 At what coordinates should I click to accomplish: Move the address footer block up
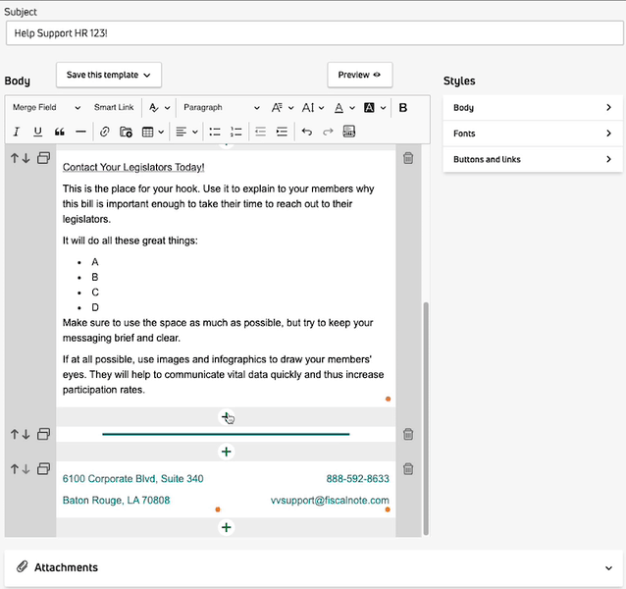(x=15, y=469)
